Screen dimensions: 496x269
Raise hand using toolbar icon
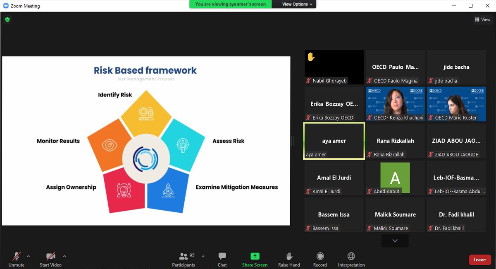[x=289, y=257]
